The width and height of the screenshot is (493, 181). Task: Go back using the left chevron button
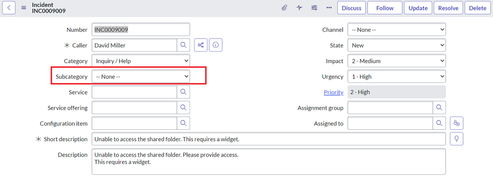coord(9,8)
